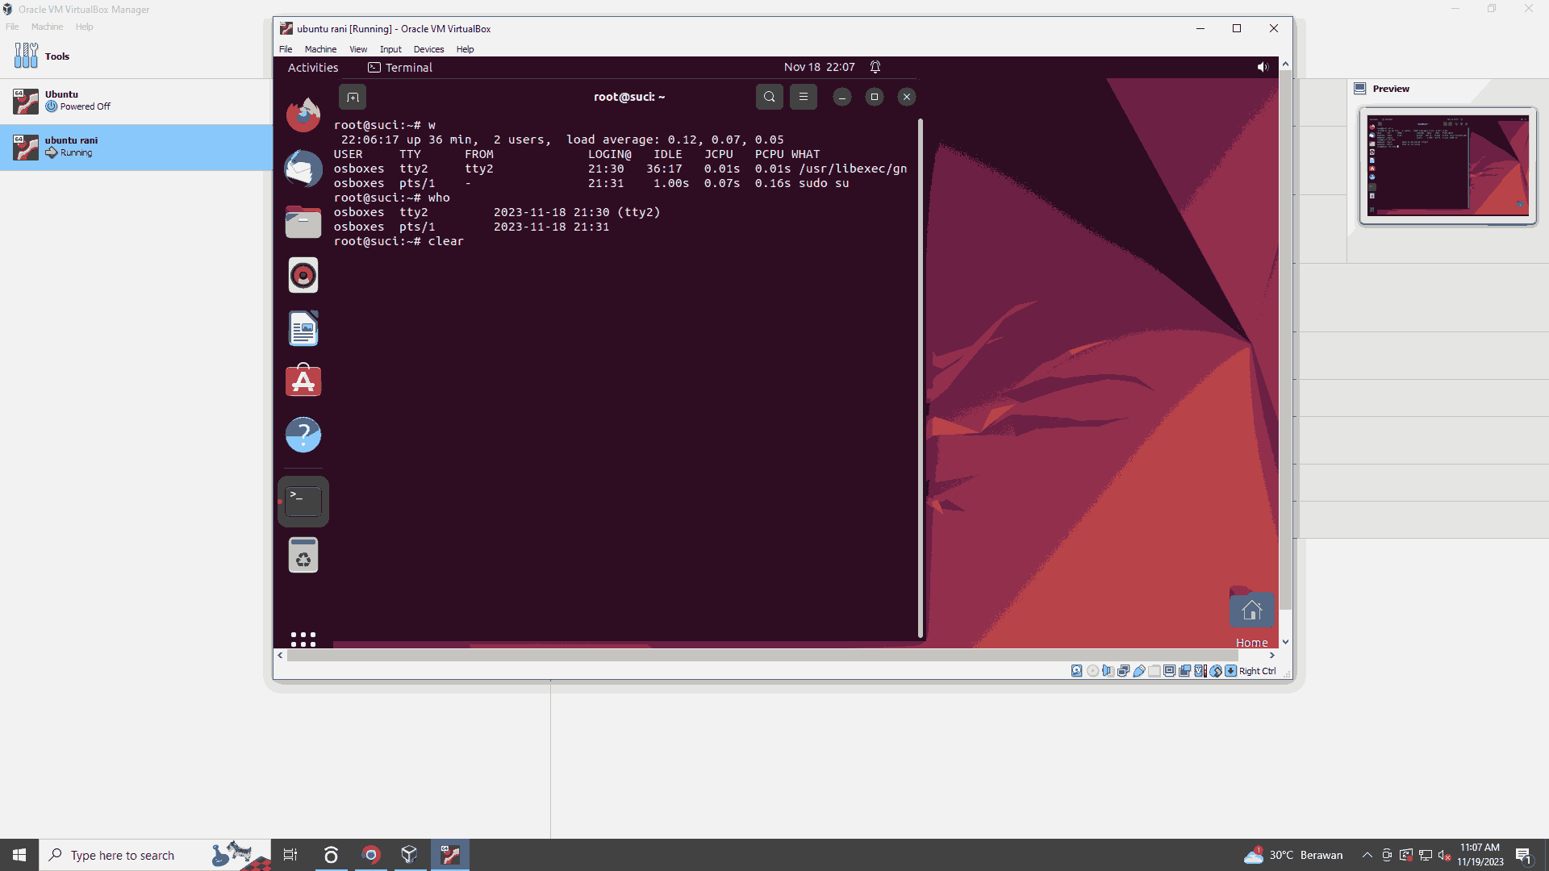Open the Windows Start menu
This screenshot has height=871, width=1549.
pyautogui.click(x=19, y=855)
